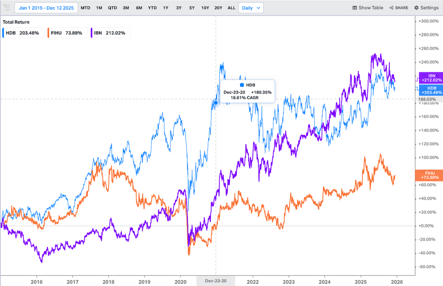Select the 10Y time range
Screen dimensions: 443x286
pyautogui.click(x=205, y=8)
